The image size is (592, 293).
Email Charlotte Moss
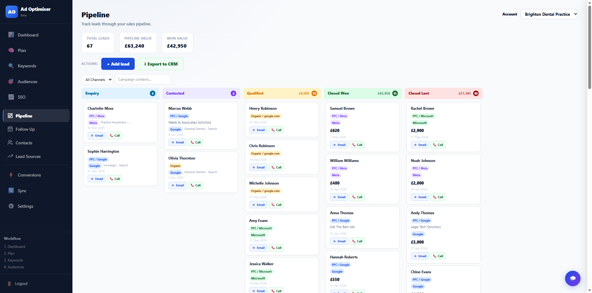pos(97,136)
